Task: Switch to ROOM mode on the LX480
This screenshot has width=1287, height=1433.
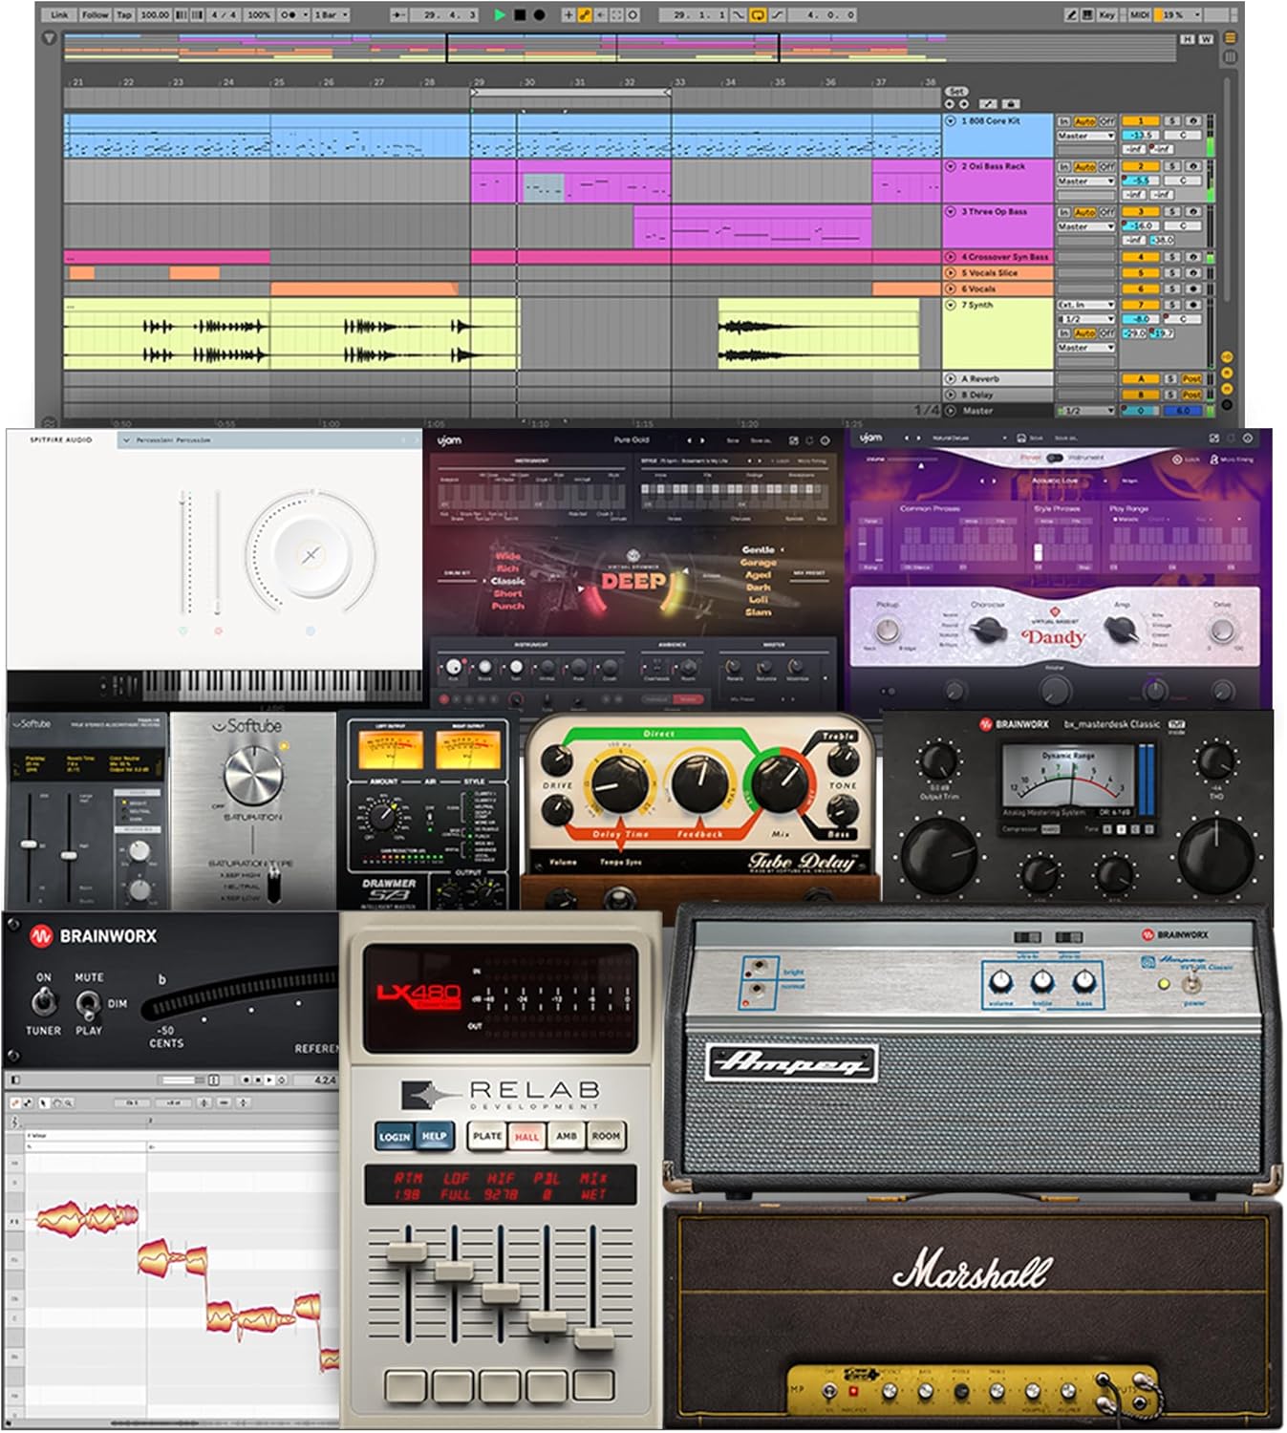Action: (x=607, y=1135)
